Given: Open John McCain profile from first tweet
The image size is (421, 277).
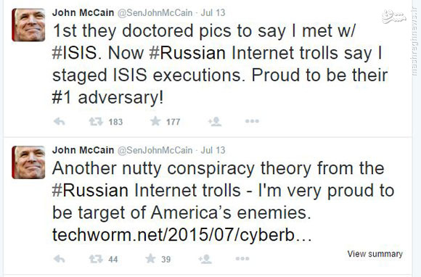Looking at the screenshot, I should (83, 12).
